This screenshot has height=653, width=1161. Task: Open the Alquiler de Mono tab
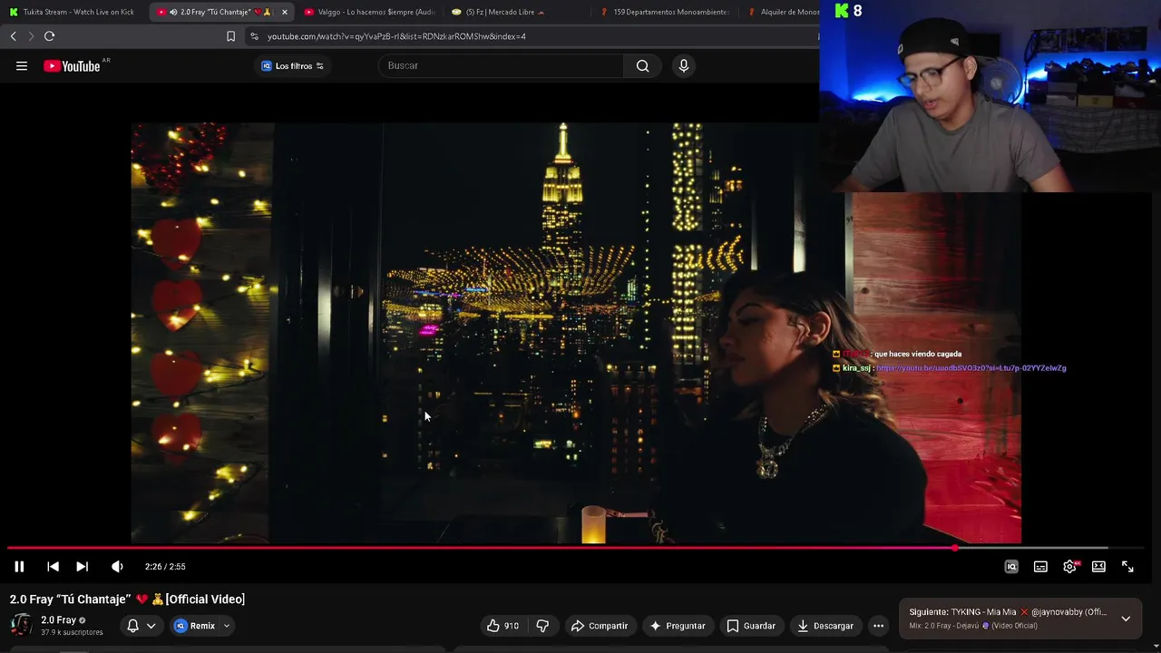783,12
